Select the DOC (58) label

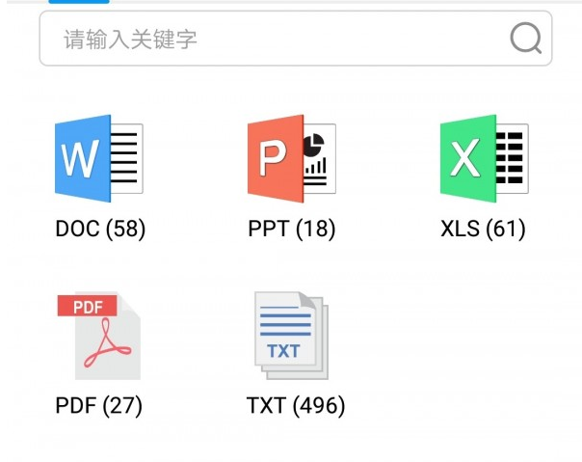(x=100, y=229)
